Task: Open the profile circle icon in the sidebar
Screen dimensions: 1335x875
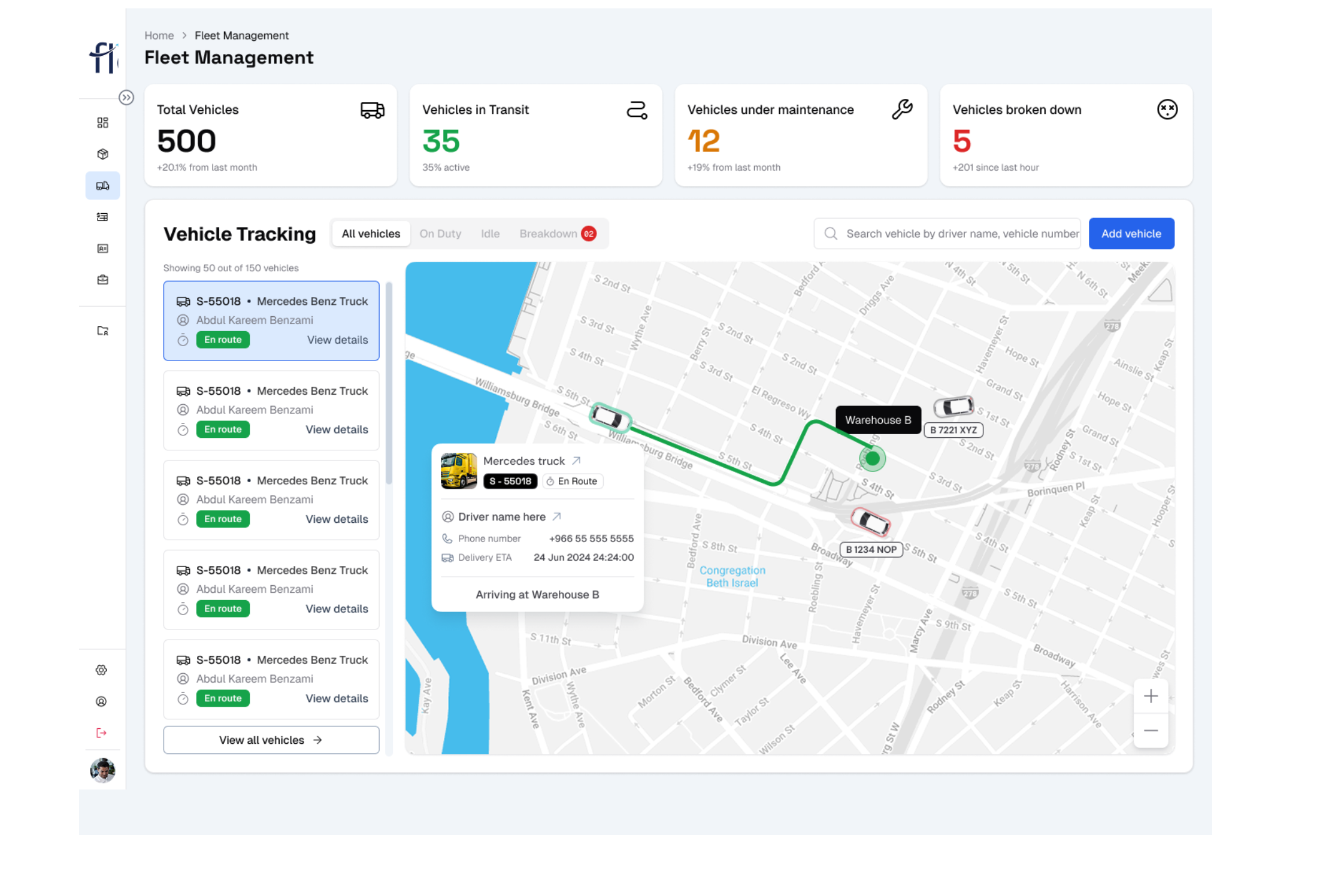Action: pos(101,701)
